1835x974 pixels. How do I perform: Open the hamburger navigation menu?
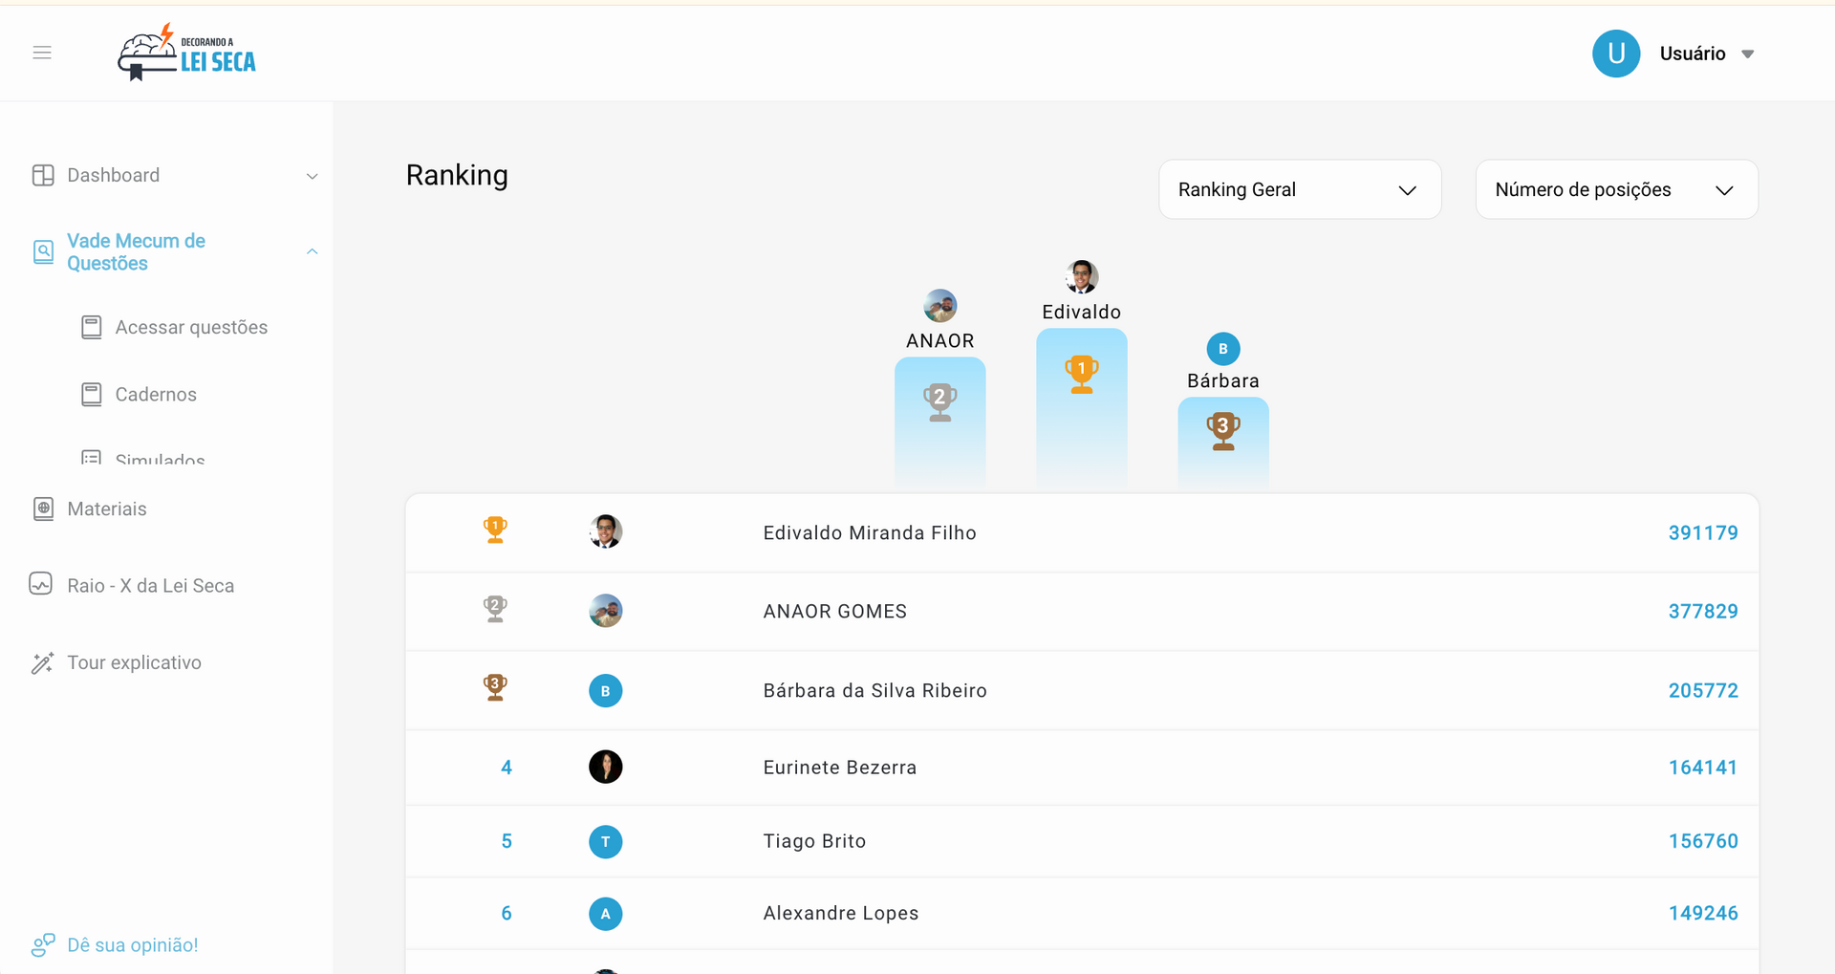coord(42,53)
